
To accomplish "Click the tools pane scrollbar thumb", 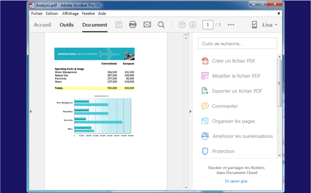I will pos(279,83).
